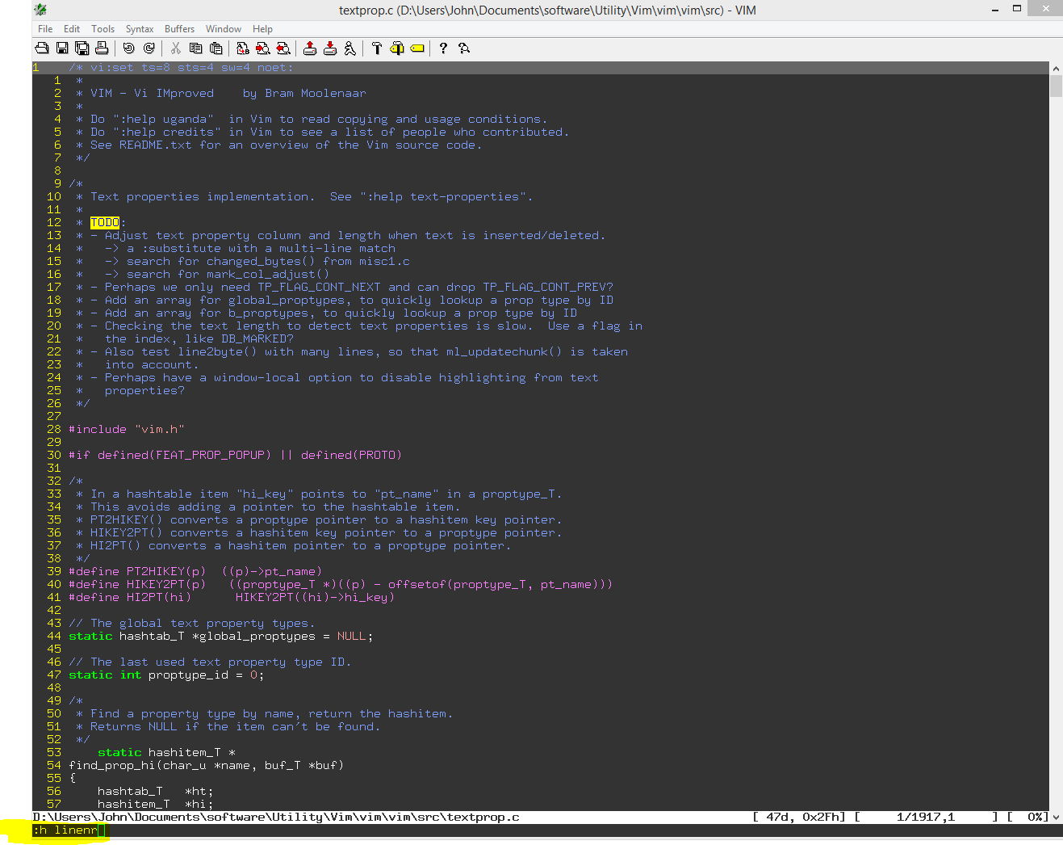
Task: Open Vim help with the question mark icon
Action: (x=443, y=48)
